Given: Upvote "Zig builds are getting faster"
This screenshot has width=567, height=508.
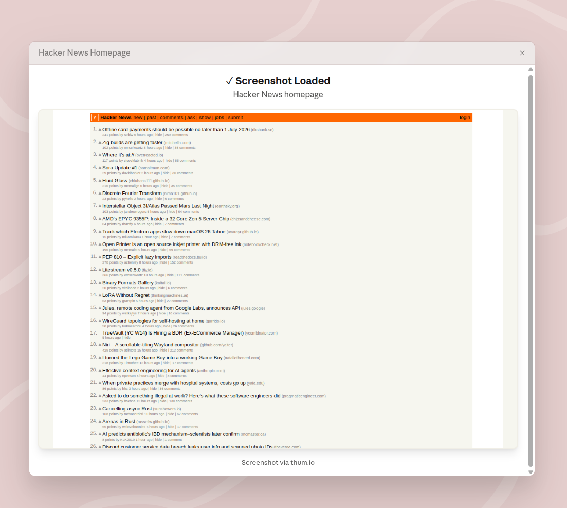Looking at the screenshot, I should click(x=99, y=142).
